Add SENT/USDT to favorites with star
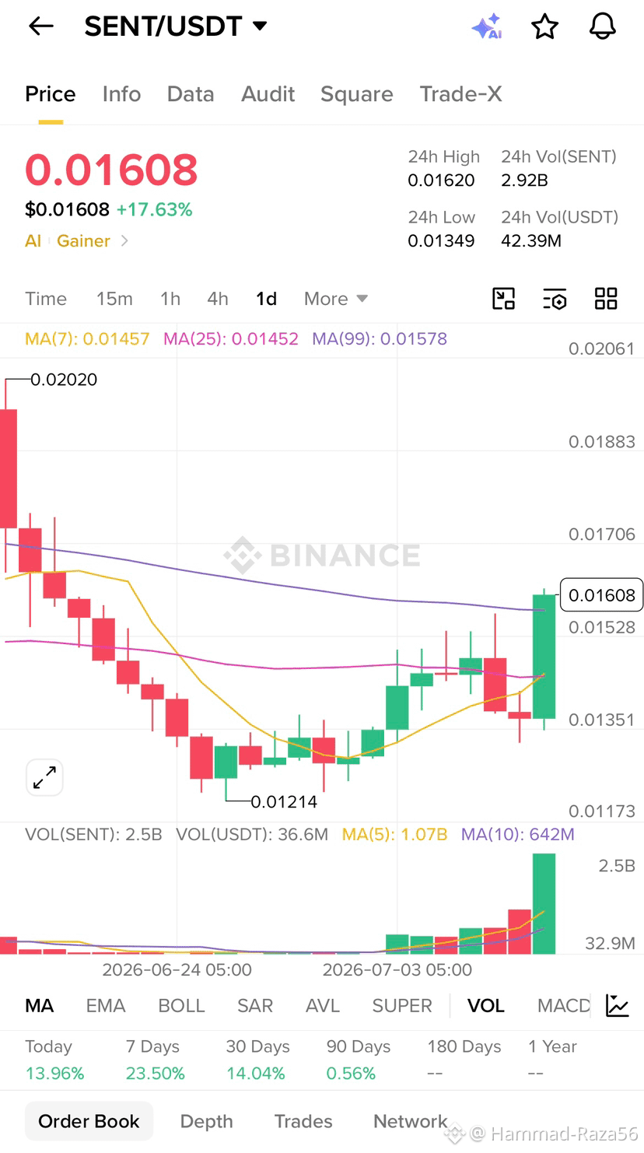Viewport: 644px width, 1153px height. click(x=544, y=26)
